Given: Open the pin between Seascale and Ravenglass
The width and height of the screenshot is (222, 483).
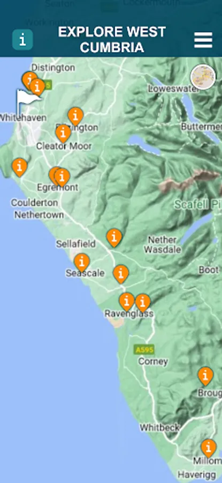Looking at the screenshot, I should 121,274.
